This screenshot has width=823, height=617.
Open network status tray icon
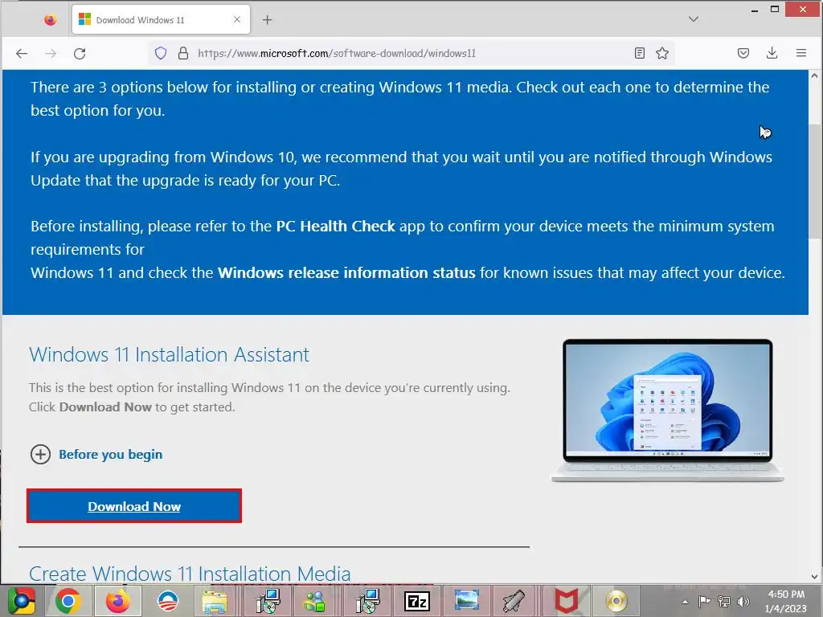pyautogui.click(x=724, y=601)
